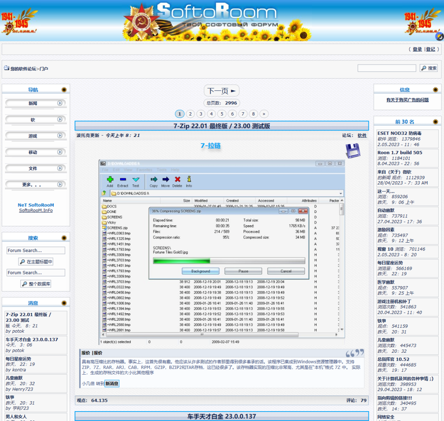Image resolution: width=444 pixels, height=421 pixels.
Task: Open the 7-Zip path dropdown arrow
Action: [341, 193]
